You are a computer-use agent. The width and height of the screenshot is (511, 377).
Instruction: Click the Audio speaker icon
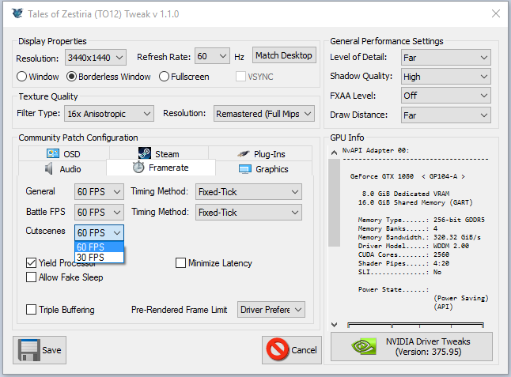[48, 168]
